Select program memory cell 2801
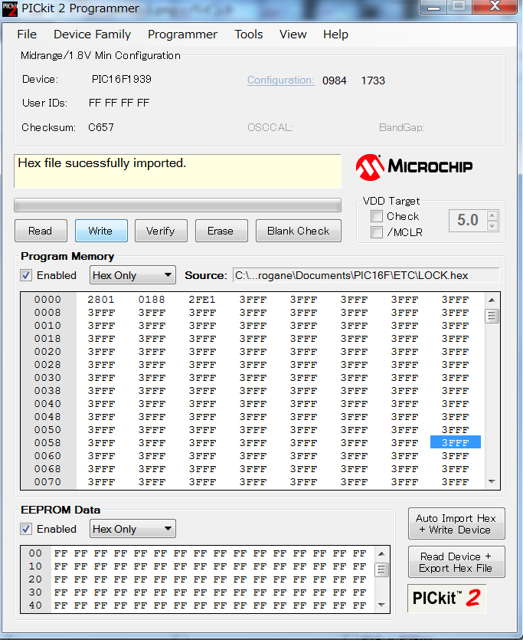The image size is (523, 640). point(101,300)
